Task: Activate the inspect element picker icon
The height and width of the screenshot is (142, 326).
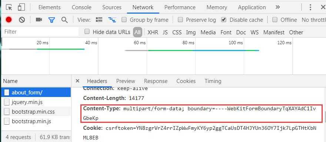Action: 9,7
